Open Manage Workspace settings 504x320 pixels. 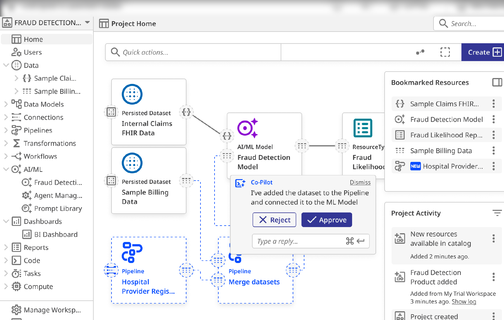pyautogui.click(x=47, y=310)
